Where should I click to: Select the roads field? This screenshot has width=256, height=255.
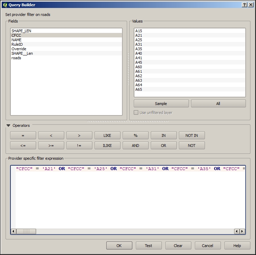(x=66, y=58)
